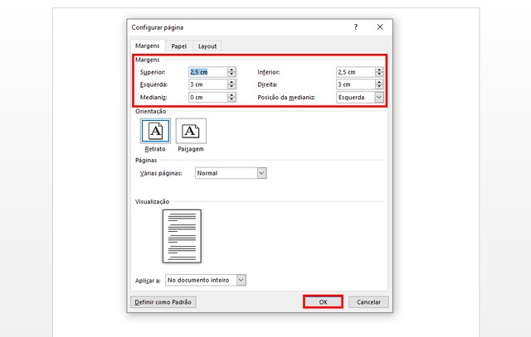Switch to the Layout tab
The image size is (531, 337).
pos(207,46)
